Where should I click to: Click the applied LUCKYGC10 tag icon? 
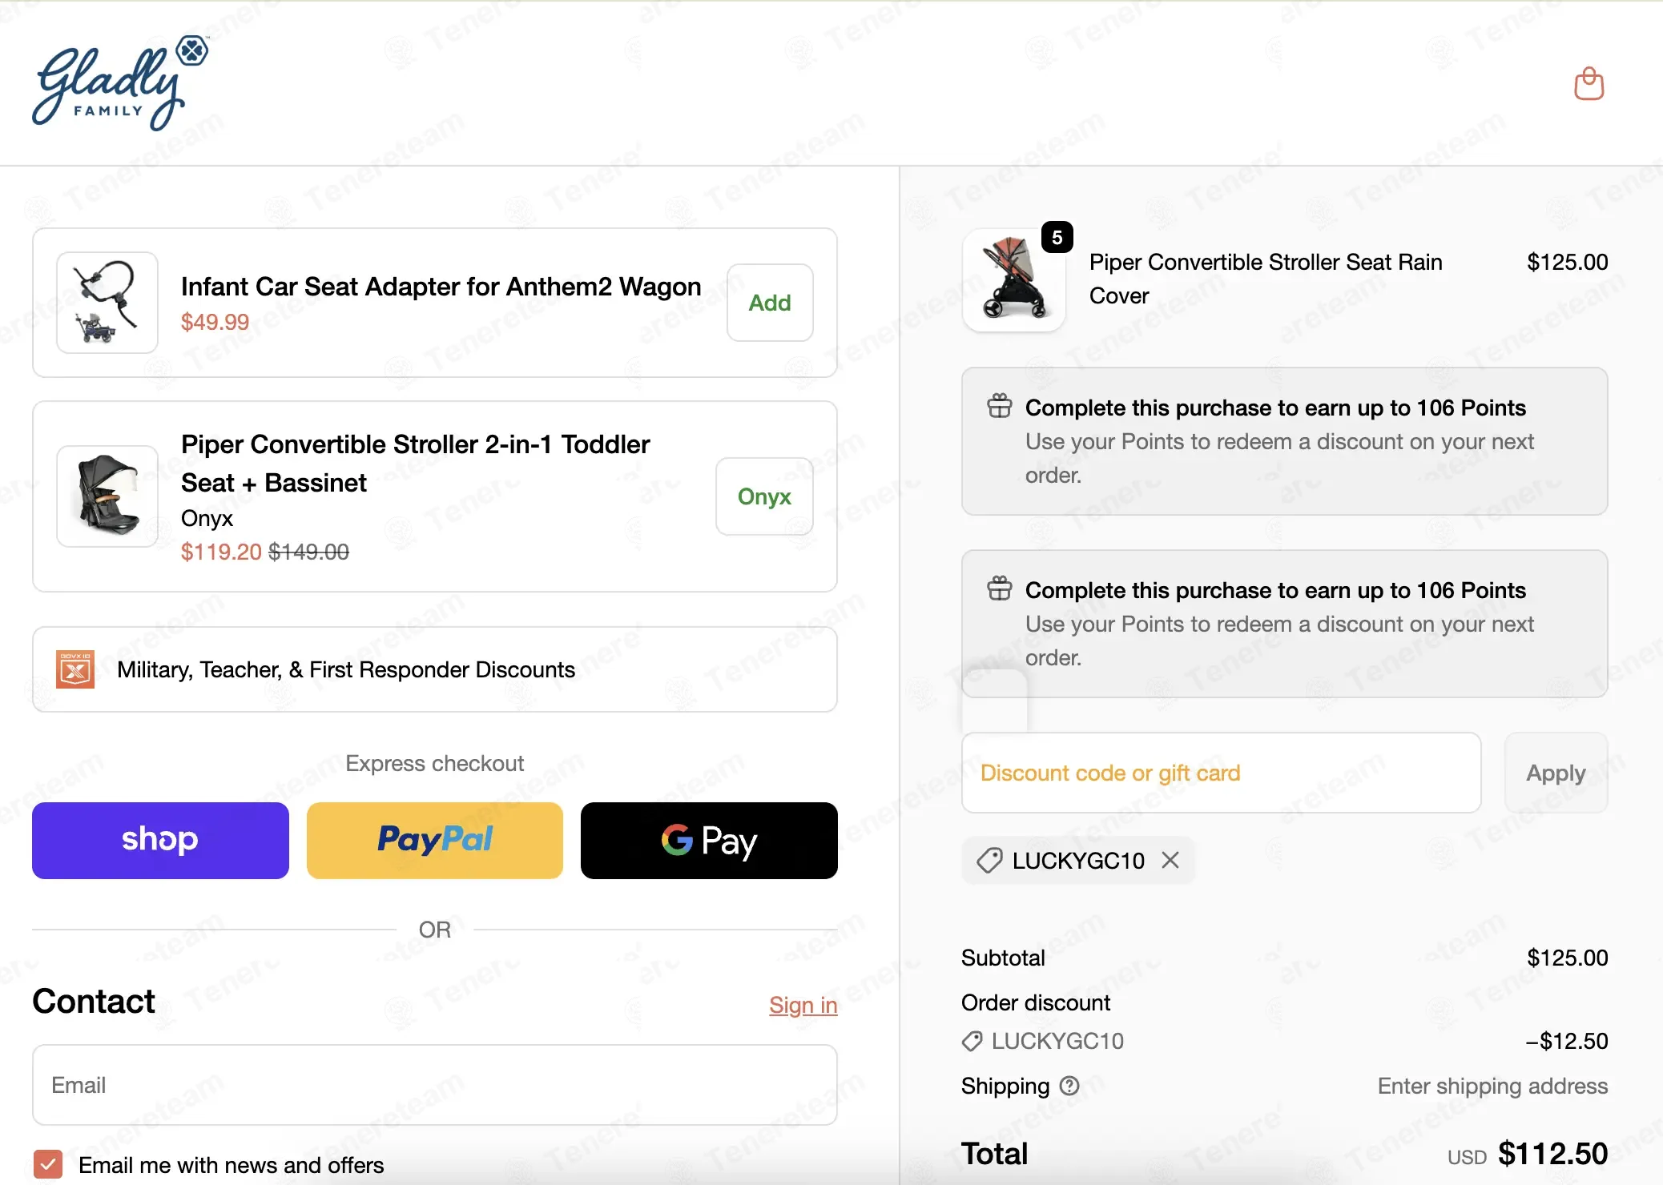click(989, 861)
